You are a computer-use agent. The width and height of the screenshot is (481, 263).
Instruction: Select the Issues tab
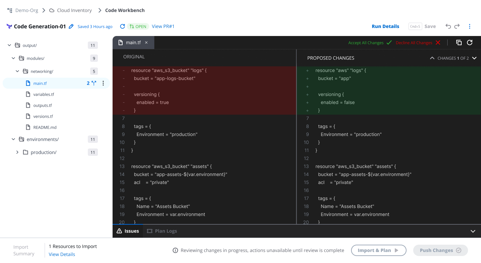click(x=128, y=231)
